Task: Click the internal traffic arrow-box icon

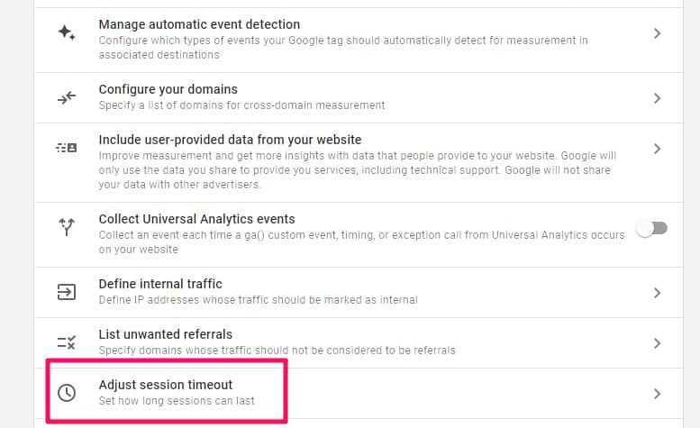Action: (67, 292)
